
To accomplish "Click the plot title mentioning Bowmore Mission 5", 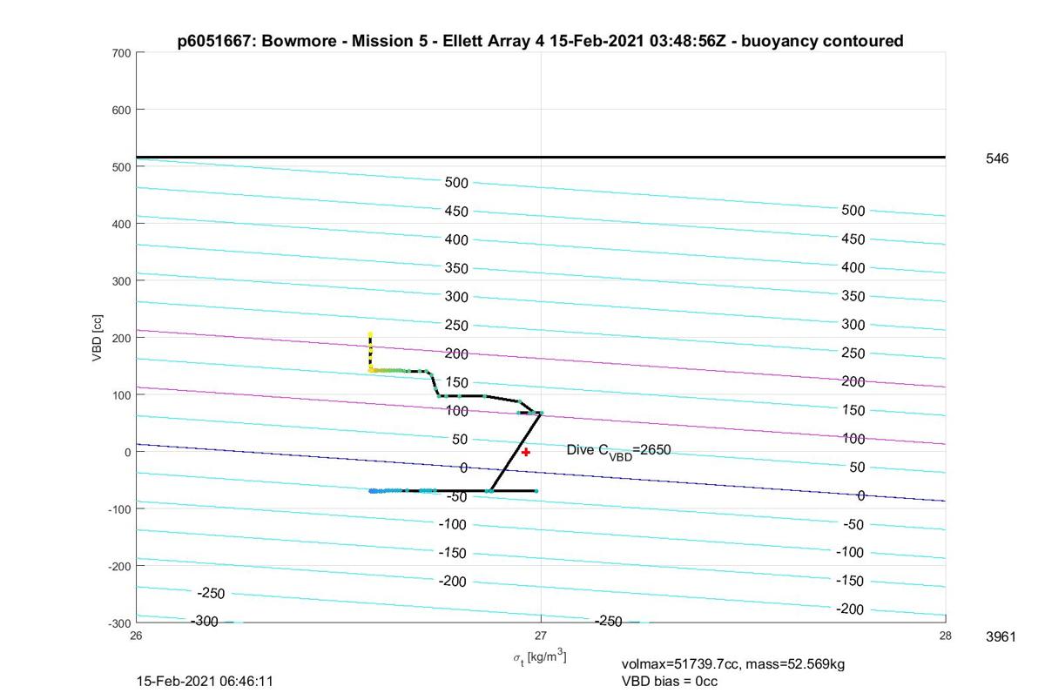I will point(540,41).
